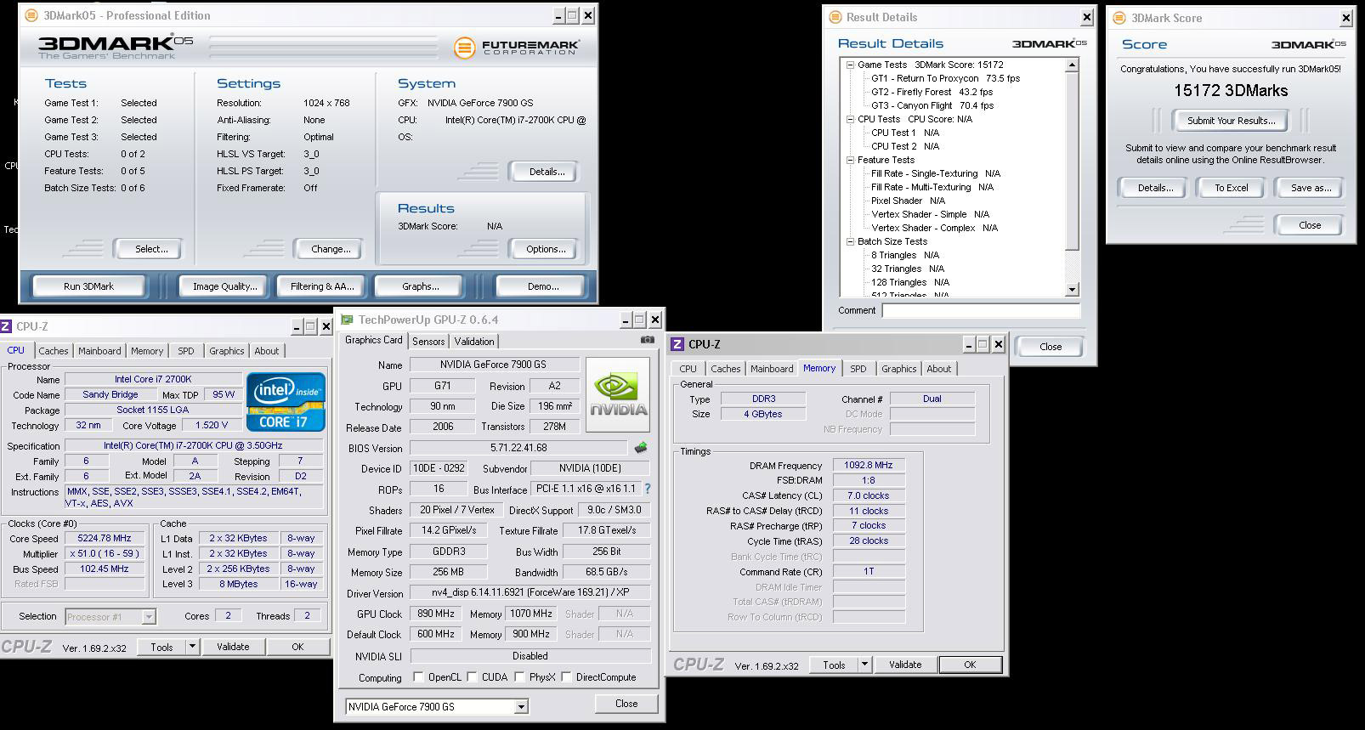The width and height of the screenshot is (1365, 730).
Task: Click Tools button in CPU-Z CPU window
Action: point(161,647)
